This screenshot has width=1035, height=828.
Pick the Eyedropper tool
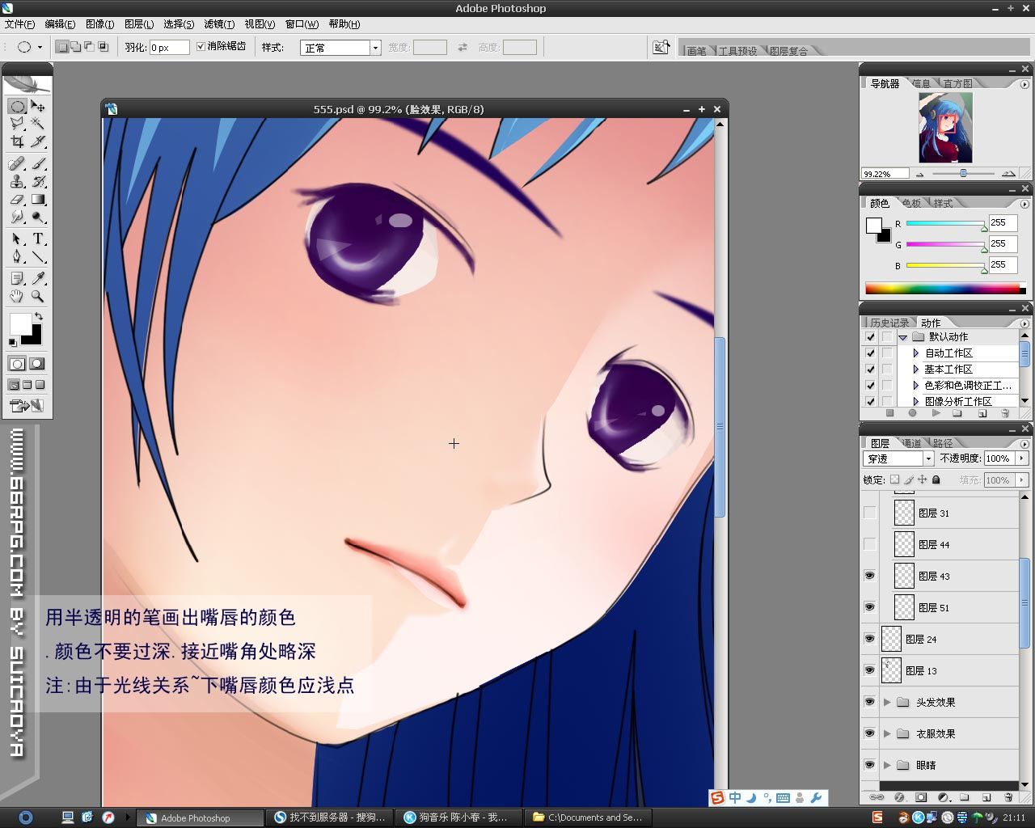(38, 279)
